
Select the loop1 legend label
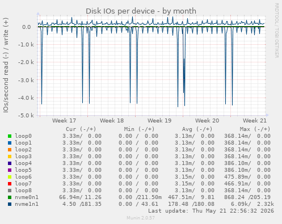23,143
